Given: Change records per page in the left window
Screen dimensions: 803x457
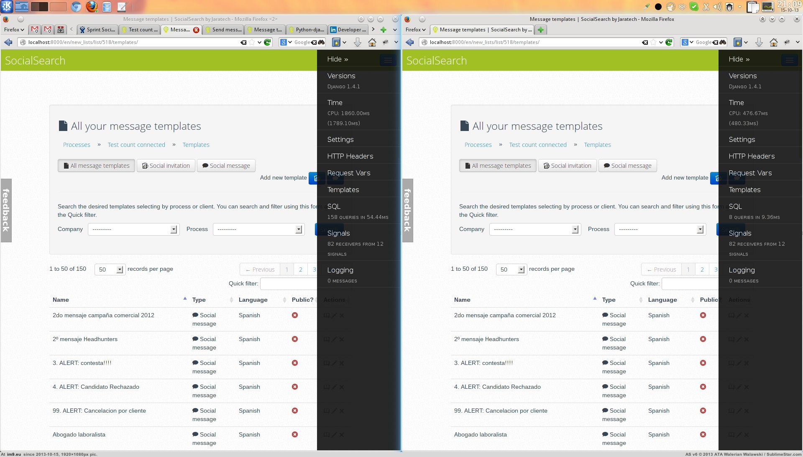Looking at the screenshot, I should (110, 270).
